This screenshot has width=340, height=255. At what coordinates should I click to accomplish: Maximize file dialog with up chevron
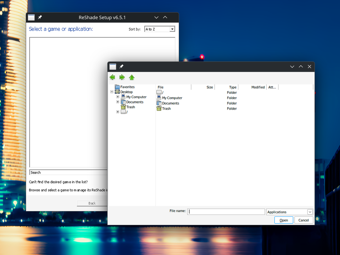[x=301, y=67]
